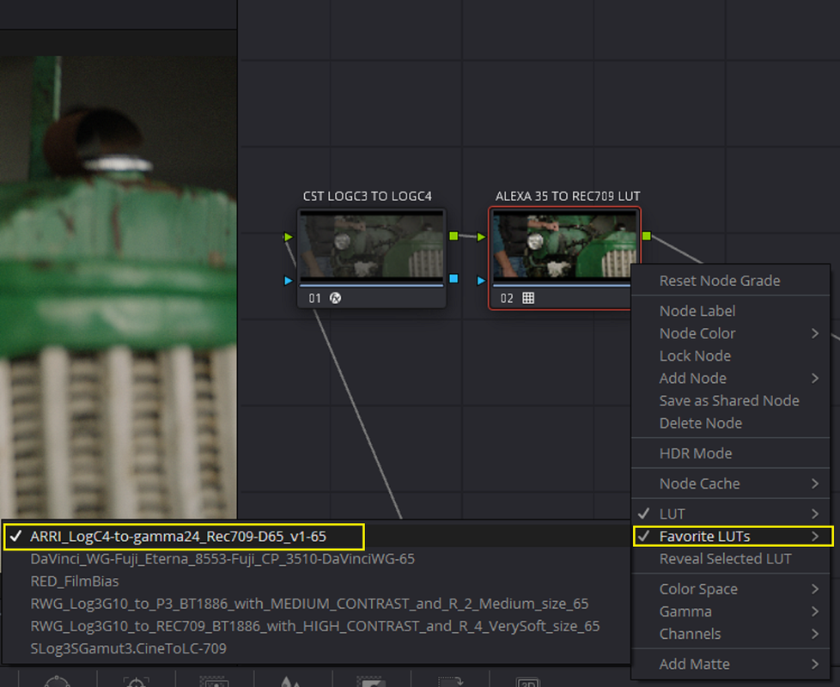This screenshot has width=840, height=687.
Task: Toggle Lock Node in the context menu
Action: click(731, 356)
